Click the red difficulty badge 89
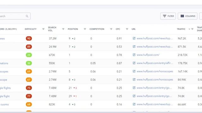 [29, 47]
